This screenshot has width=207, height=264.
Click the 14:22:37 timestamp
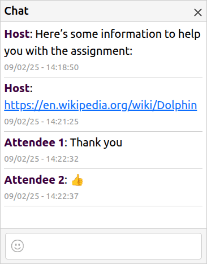tap(41, 196)
